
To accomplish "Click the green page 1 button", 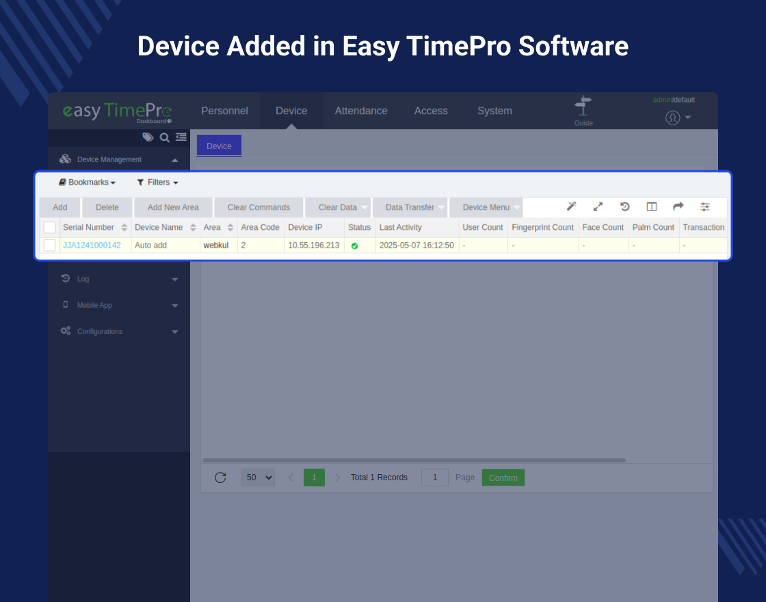I will click(314, 477).
